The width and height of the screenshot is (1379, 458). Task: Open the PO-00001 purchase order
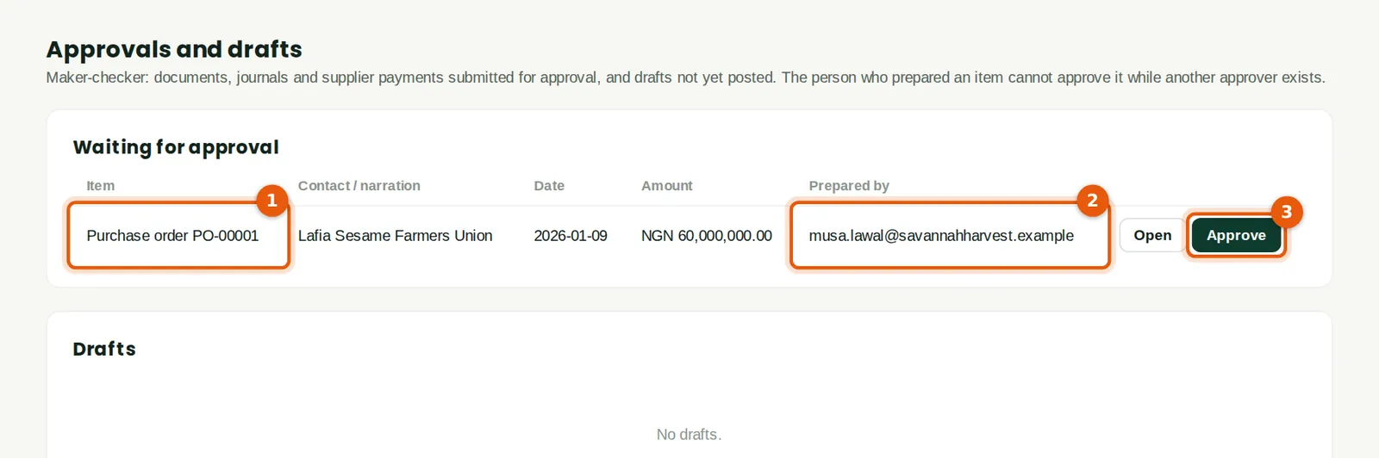coord(1151,235)
